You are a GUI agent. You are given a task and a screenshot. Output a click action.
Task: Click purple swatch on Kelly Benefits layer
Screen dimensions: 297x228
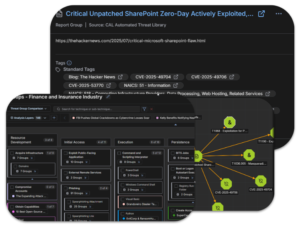pos(157,118)
